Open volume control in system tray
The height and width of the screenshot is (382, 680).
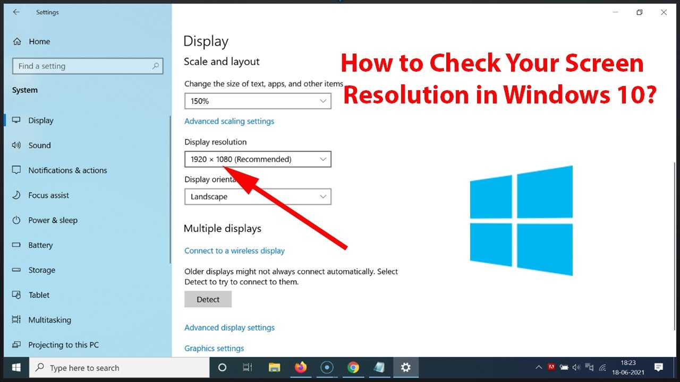click(576, 367)
